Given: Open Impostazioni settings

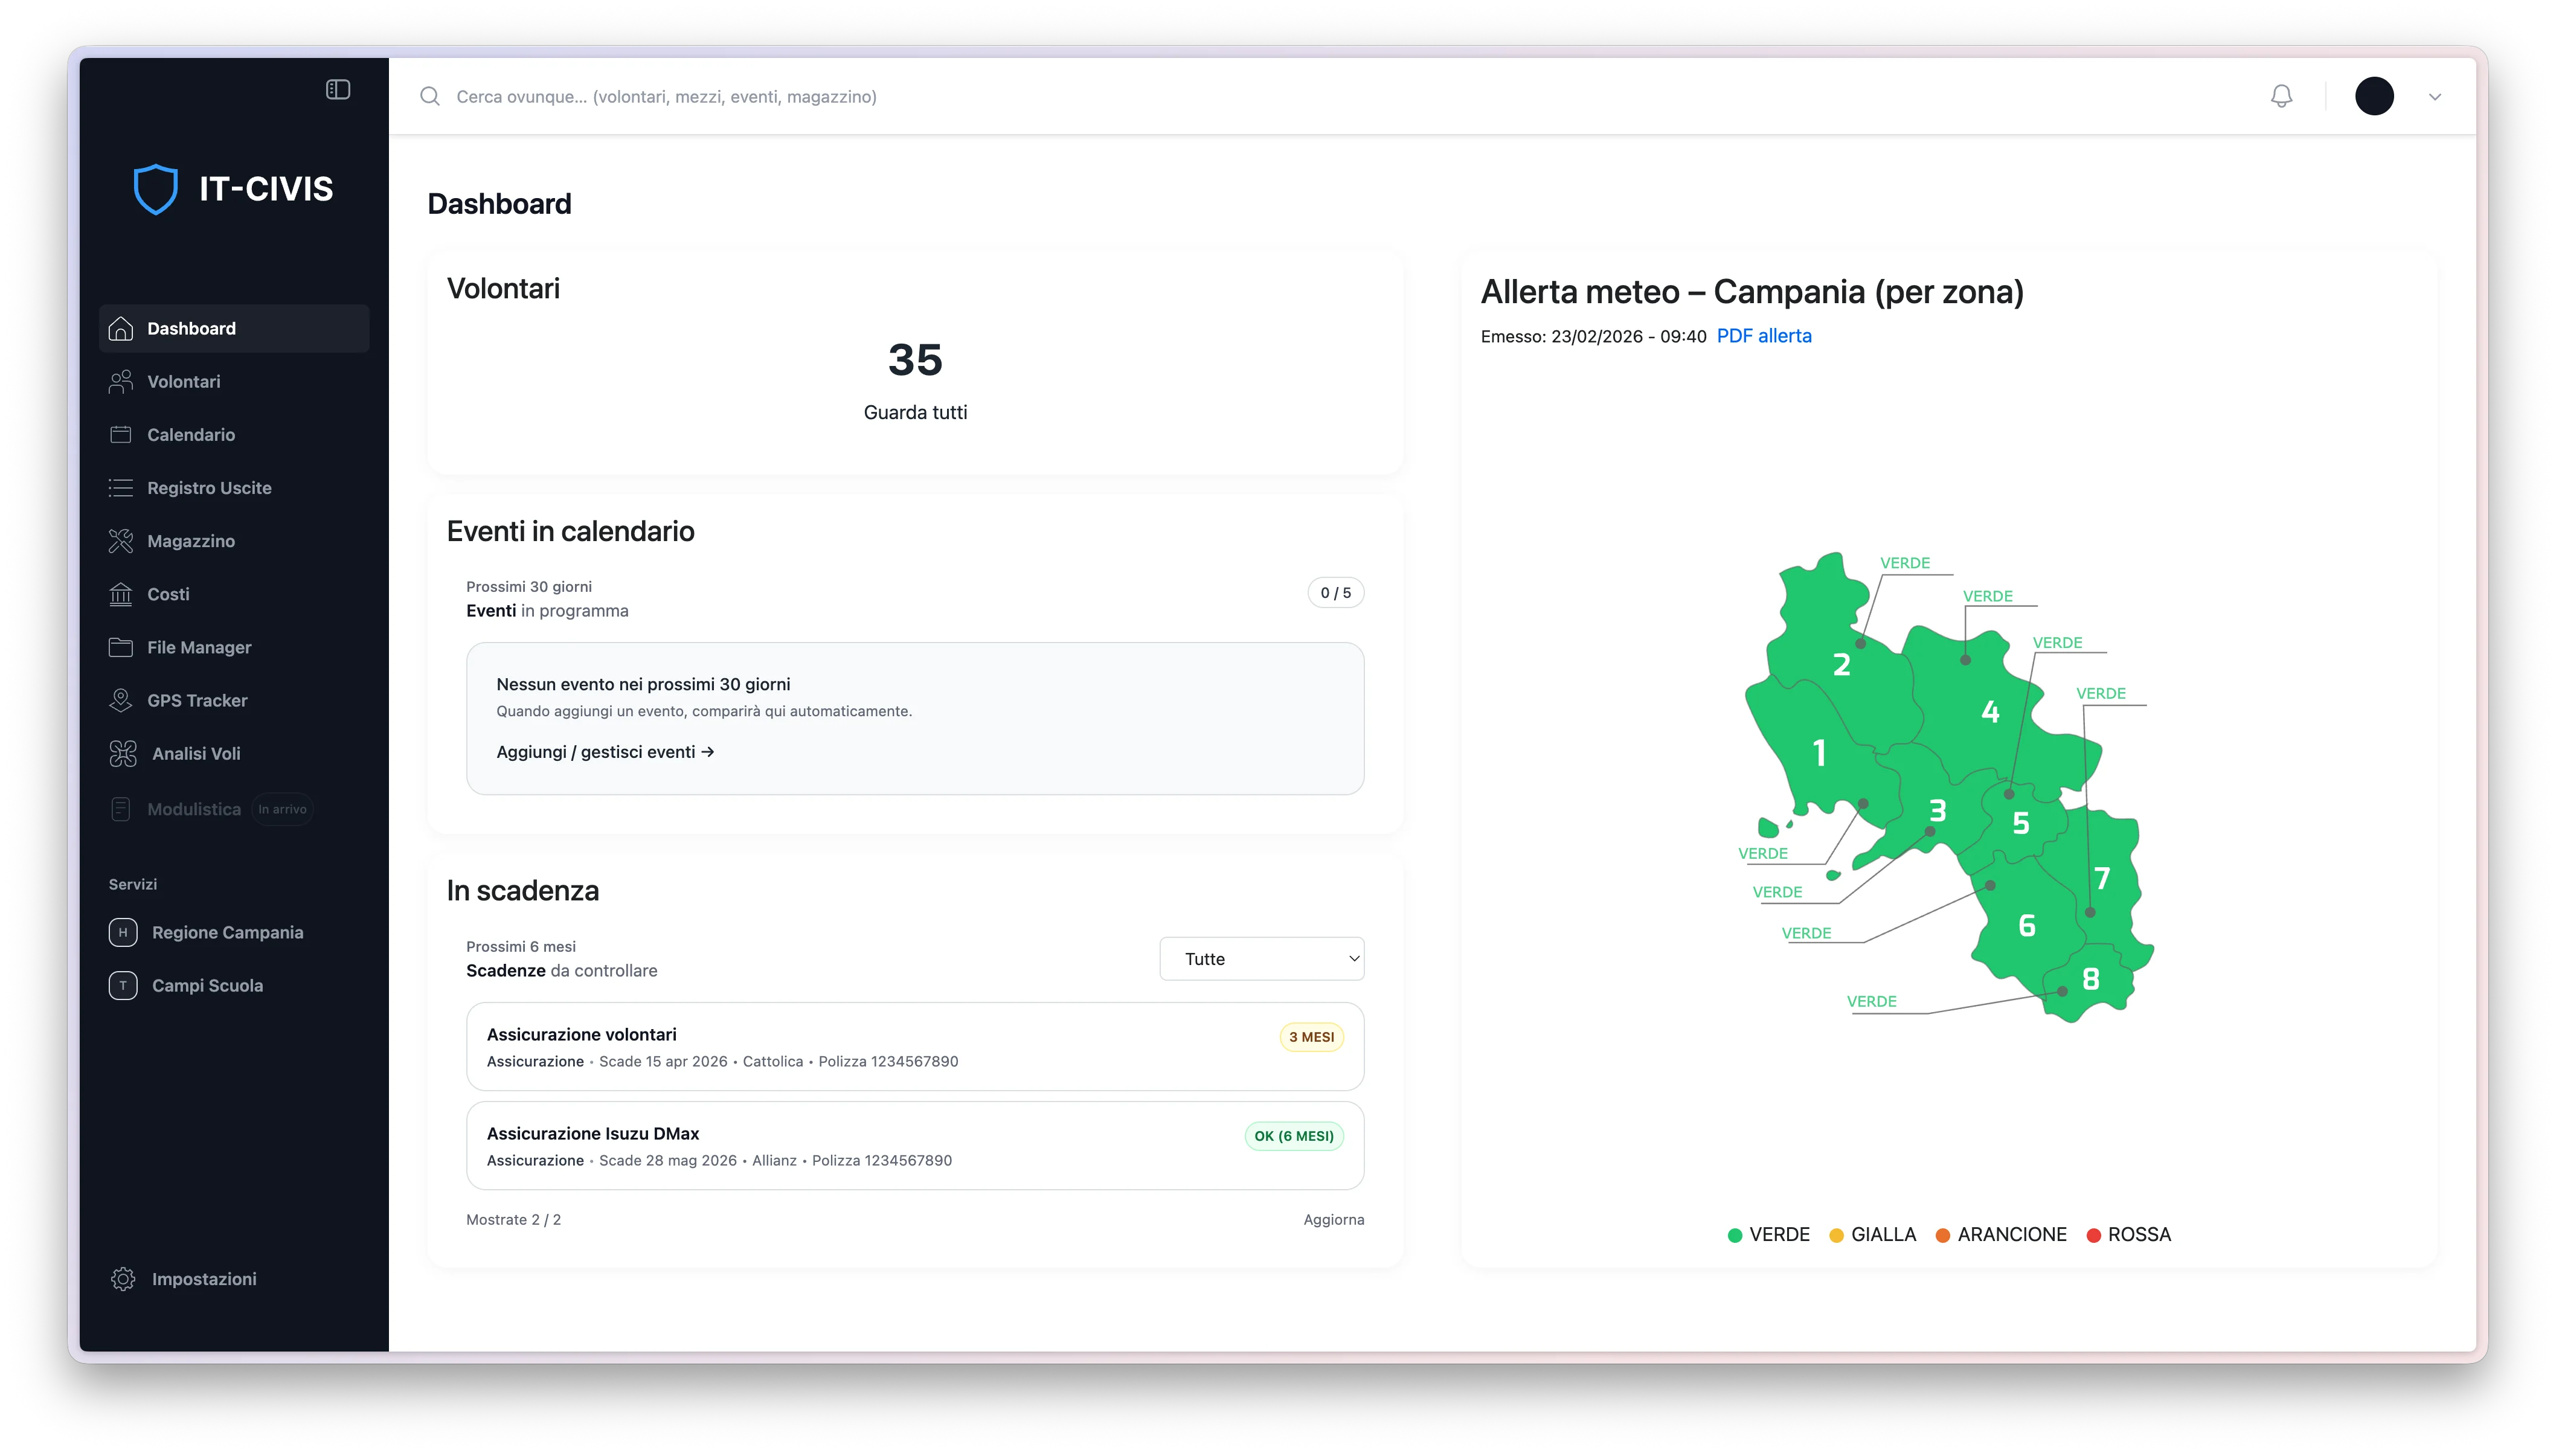Looking at the screenshot, I should [x=234, y=1278].
